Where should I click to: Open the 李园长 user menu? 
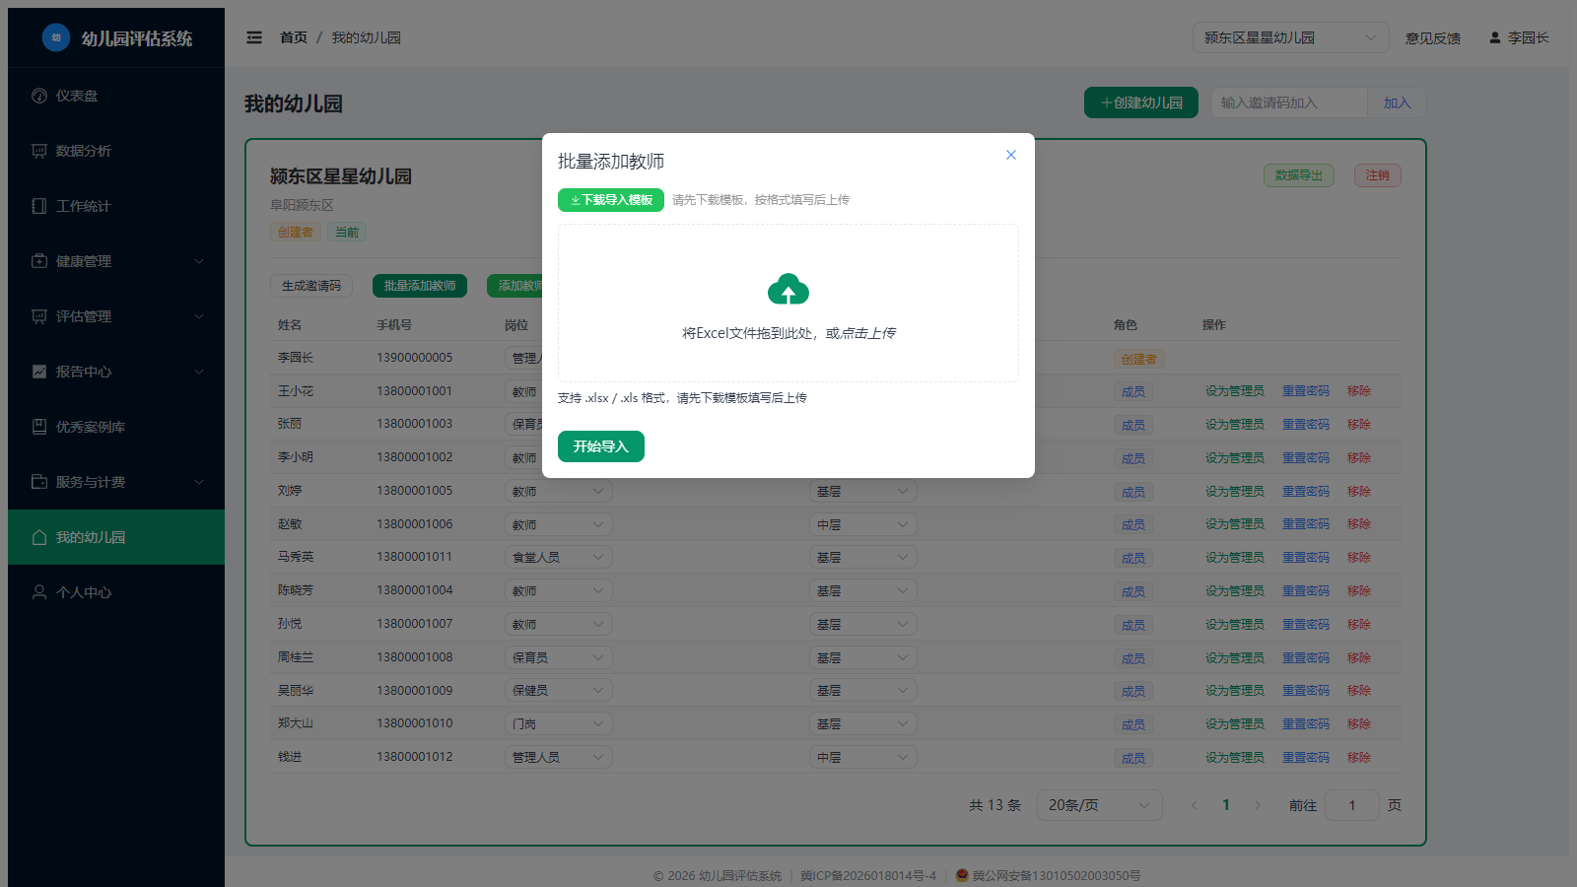pos(1519,37)
